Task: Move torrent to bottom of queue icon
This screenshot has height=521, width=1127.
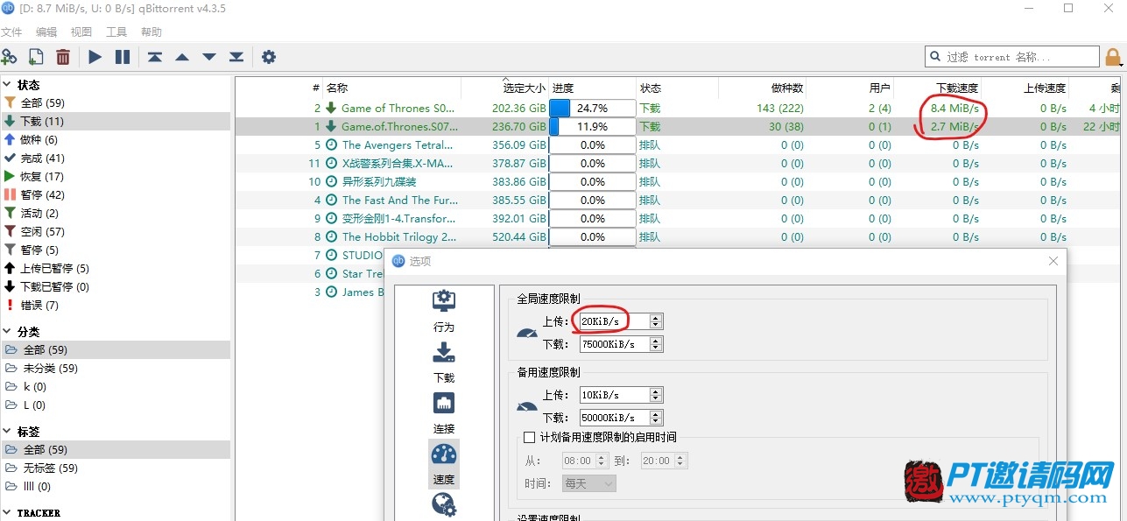Action: pyautogui.click(x=236, y=57)
